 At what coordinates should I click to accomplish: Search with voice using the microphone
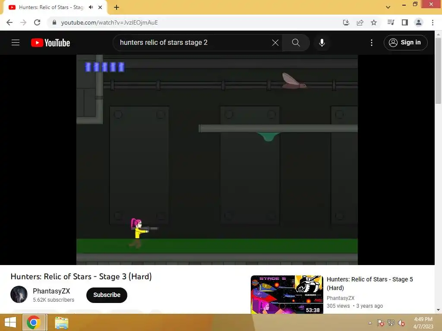pyautogui.click(x=322, y=43)
